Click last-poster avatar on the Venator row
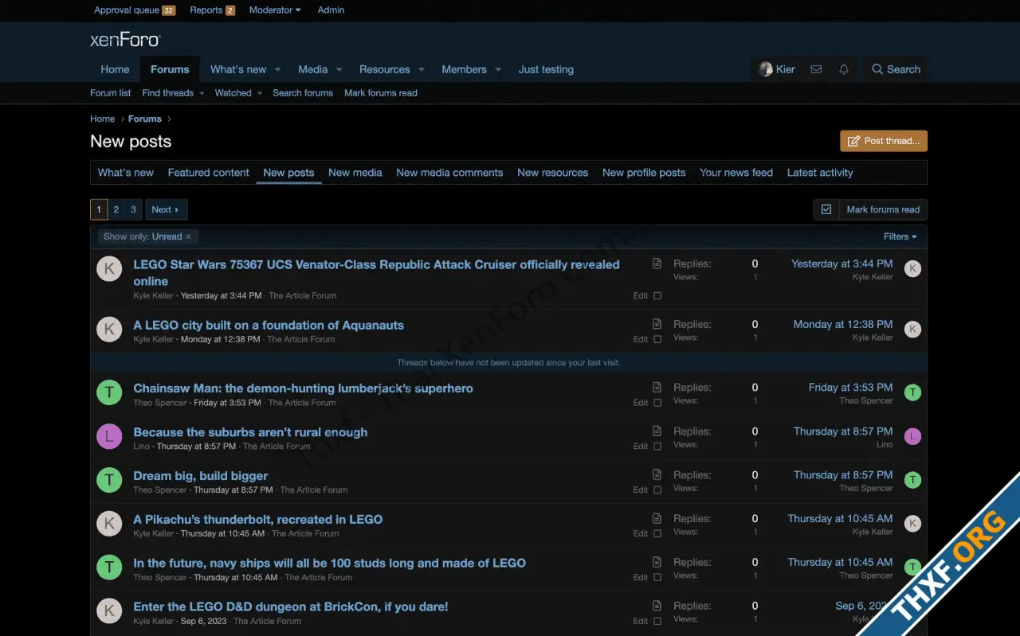 click(x=912, y=268)
